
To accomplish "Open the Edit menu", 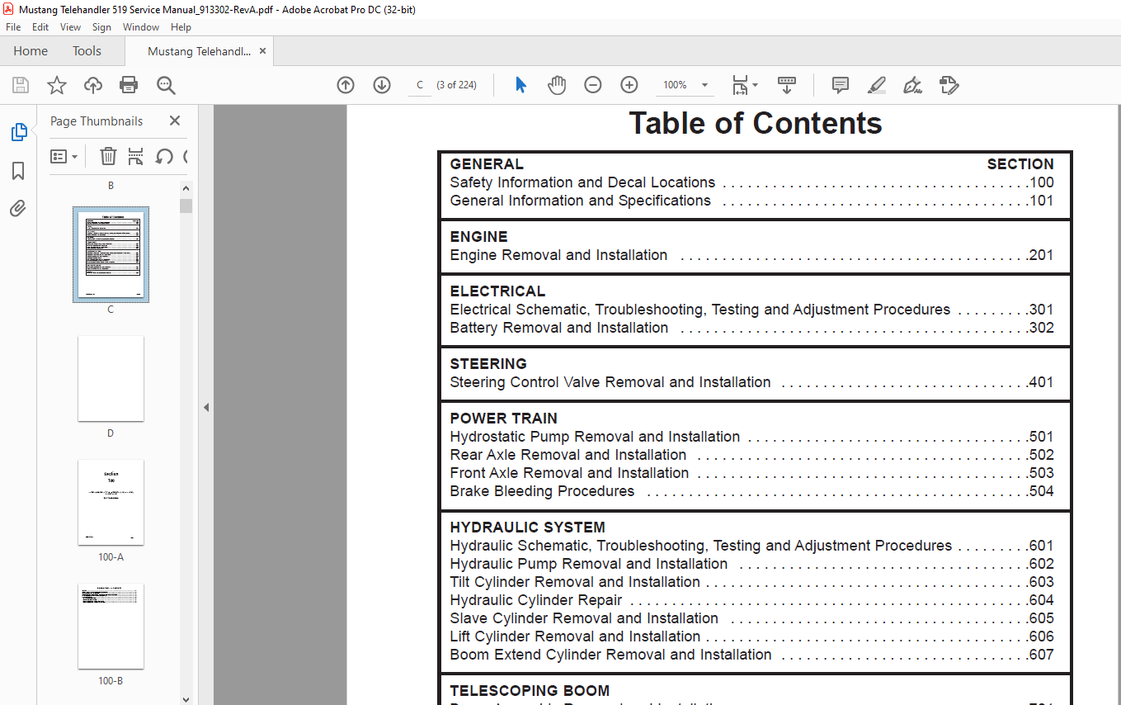I will coord(40,27).
